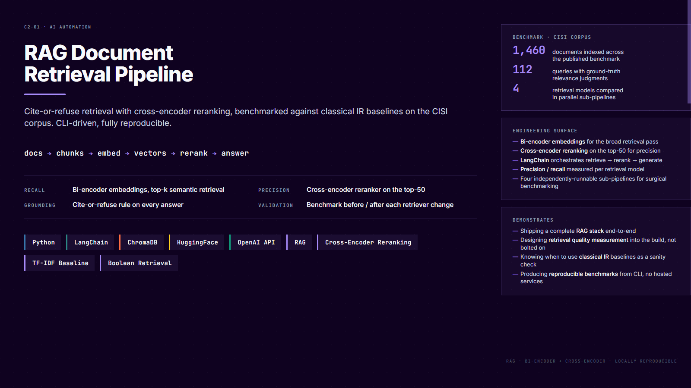Click the 1,460 documents statistic
Image resolution: width=691 pixels, height=388 pixels.
tap(529, 50)
